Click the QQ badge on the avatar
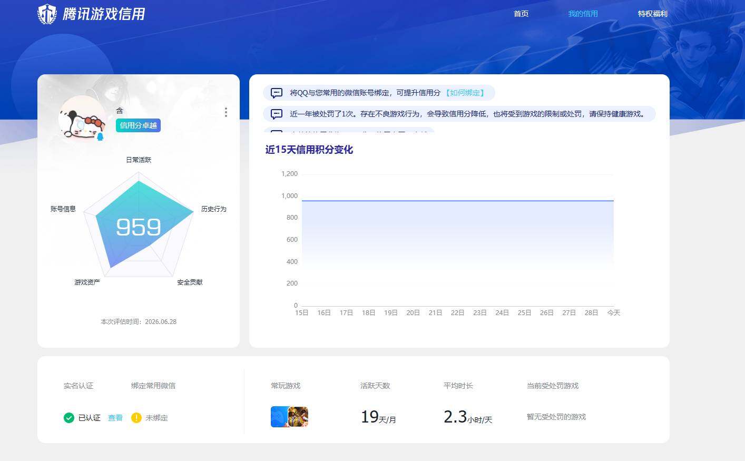Image resolution: width=745 pixels, height=461 pixels. pos(100,137)
